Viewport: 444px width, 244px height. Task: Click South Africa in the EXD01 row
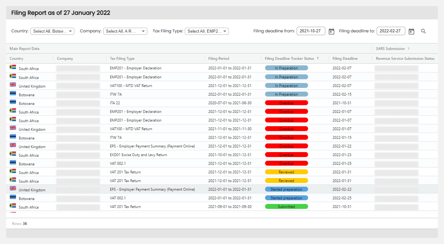tap(29, 155)
